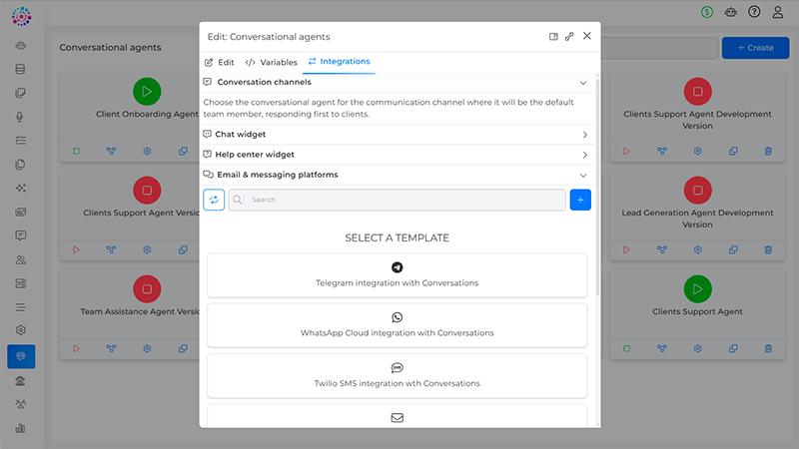Collapse the Conversation channels section
The image size is (799, 449).
coord(584,83)
